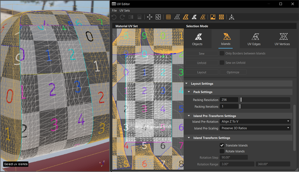Click the bold orange triangle mesh icon

click(x=186, y=17)
